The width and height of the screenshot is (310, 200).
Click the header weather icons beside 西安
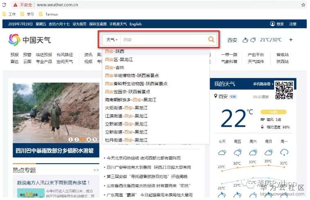click(249, 40)
